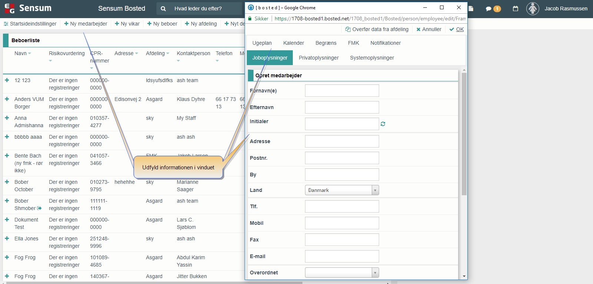
Task: Click contact person Klaus Dyhre
Action: click(x=191, y=99)
